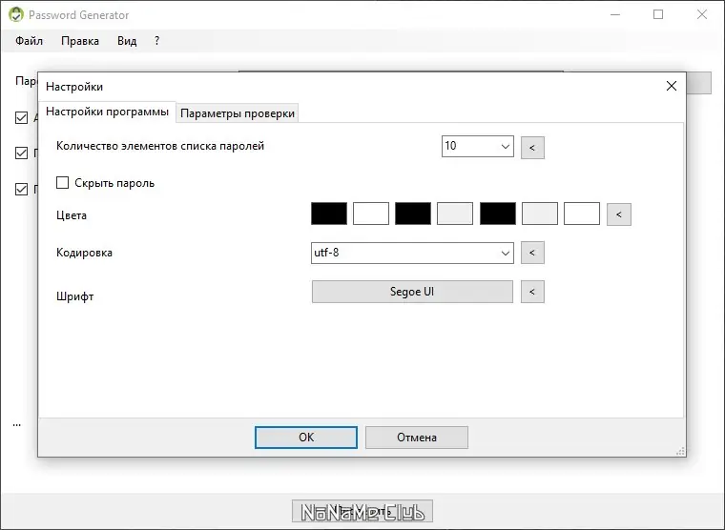The width and height of the screenshot is (725, 530).
Task: Click the Отмена cancel button
Action: click(417, 438)
